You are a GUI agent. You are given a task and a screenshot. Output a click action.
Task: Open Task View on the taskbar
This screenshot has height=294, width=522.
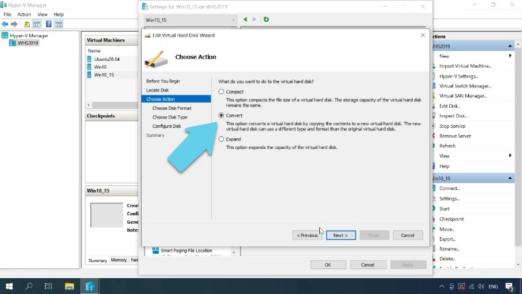(48, 286)
